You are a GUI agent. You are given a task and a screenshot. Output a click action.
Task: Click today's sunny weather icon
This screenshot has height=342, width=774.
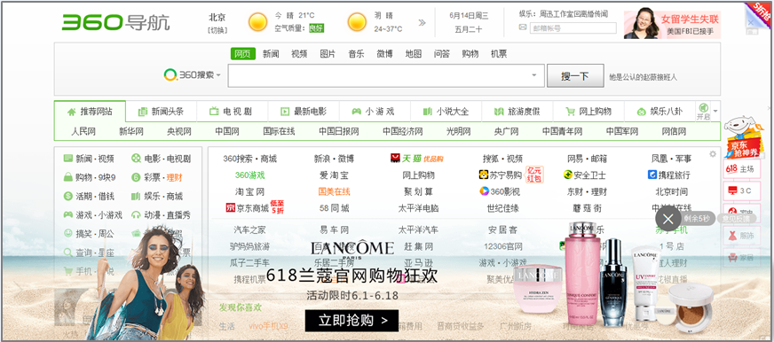(x=257, y=22)
